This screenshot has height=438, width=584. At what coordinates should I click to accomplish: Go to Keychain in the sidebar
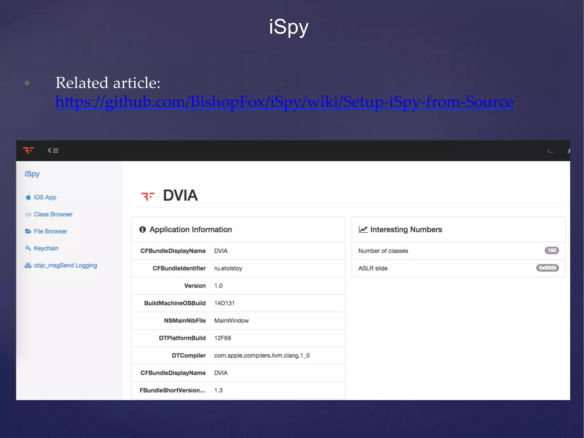click(46, 248)
